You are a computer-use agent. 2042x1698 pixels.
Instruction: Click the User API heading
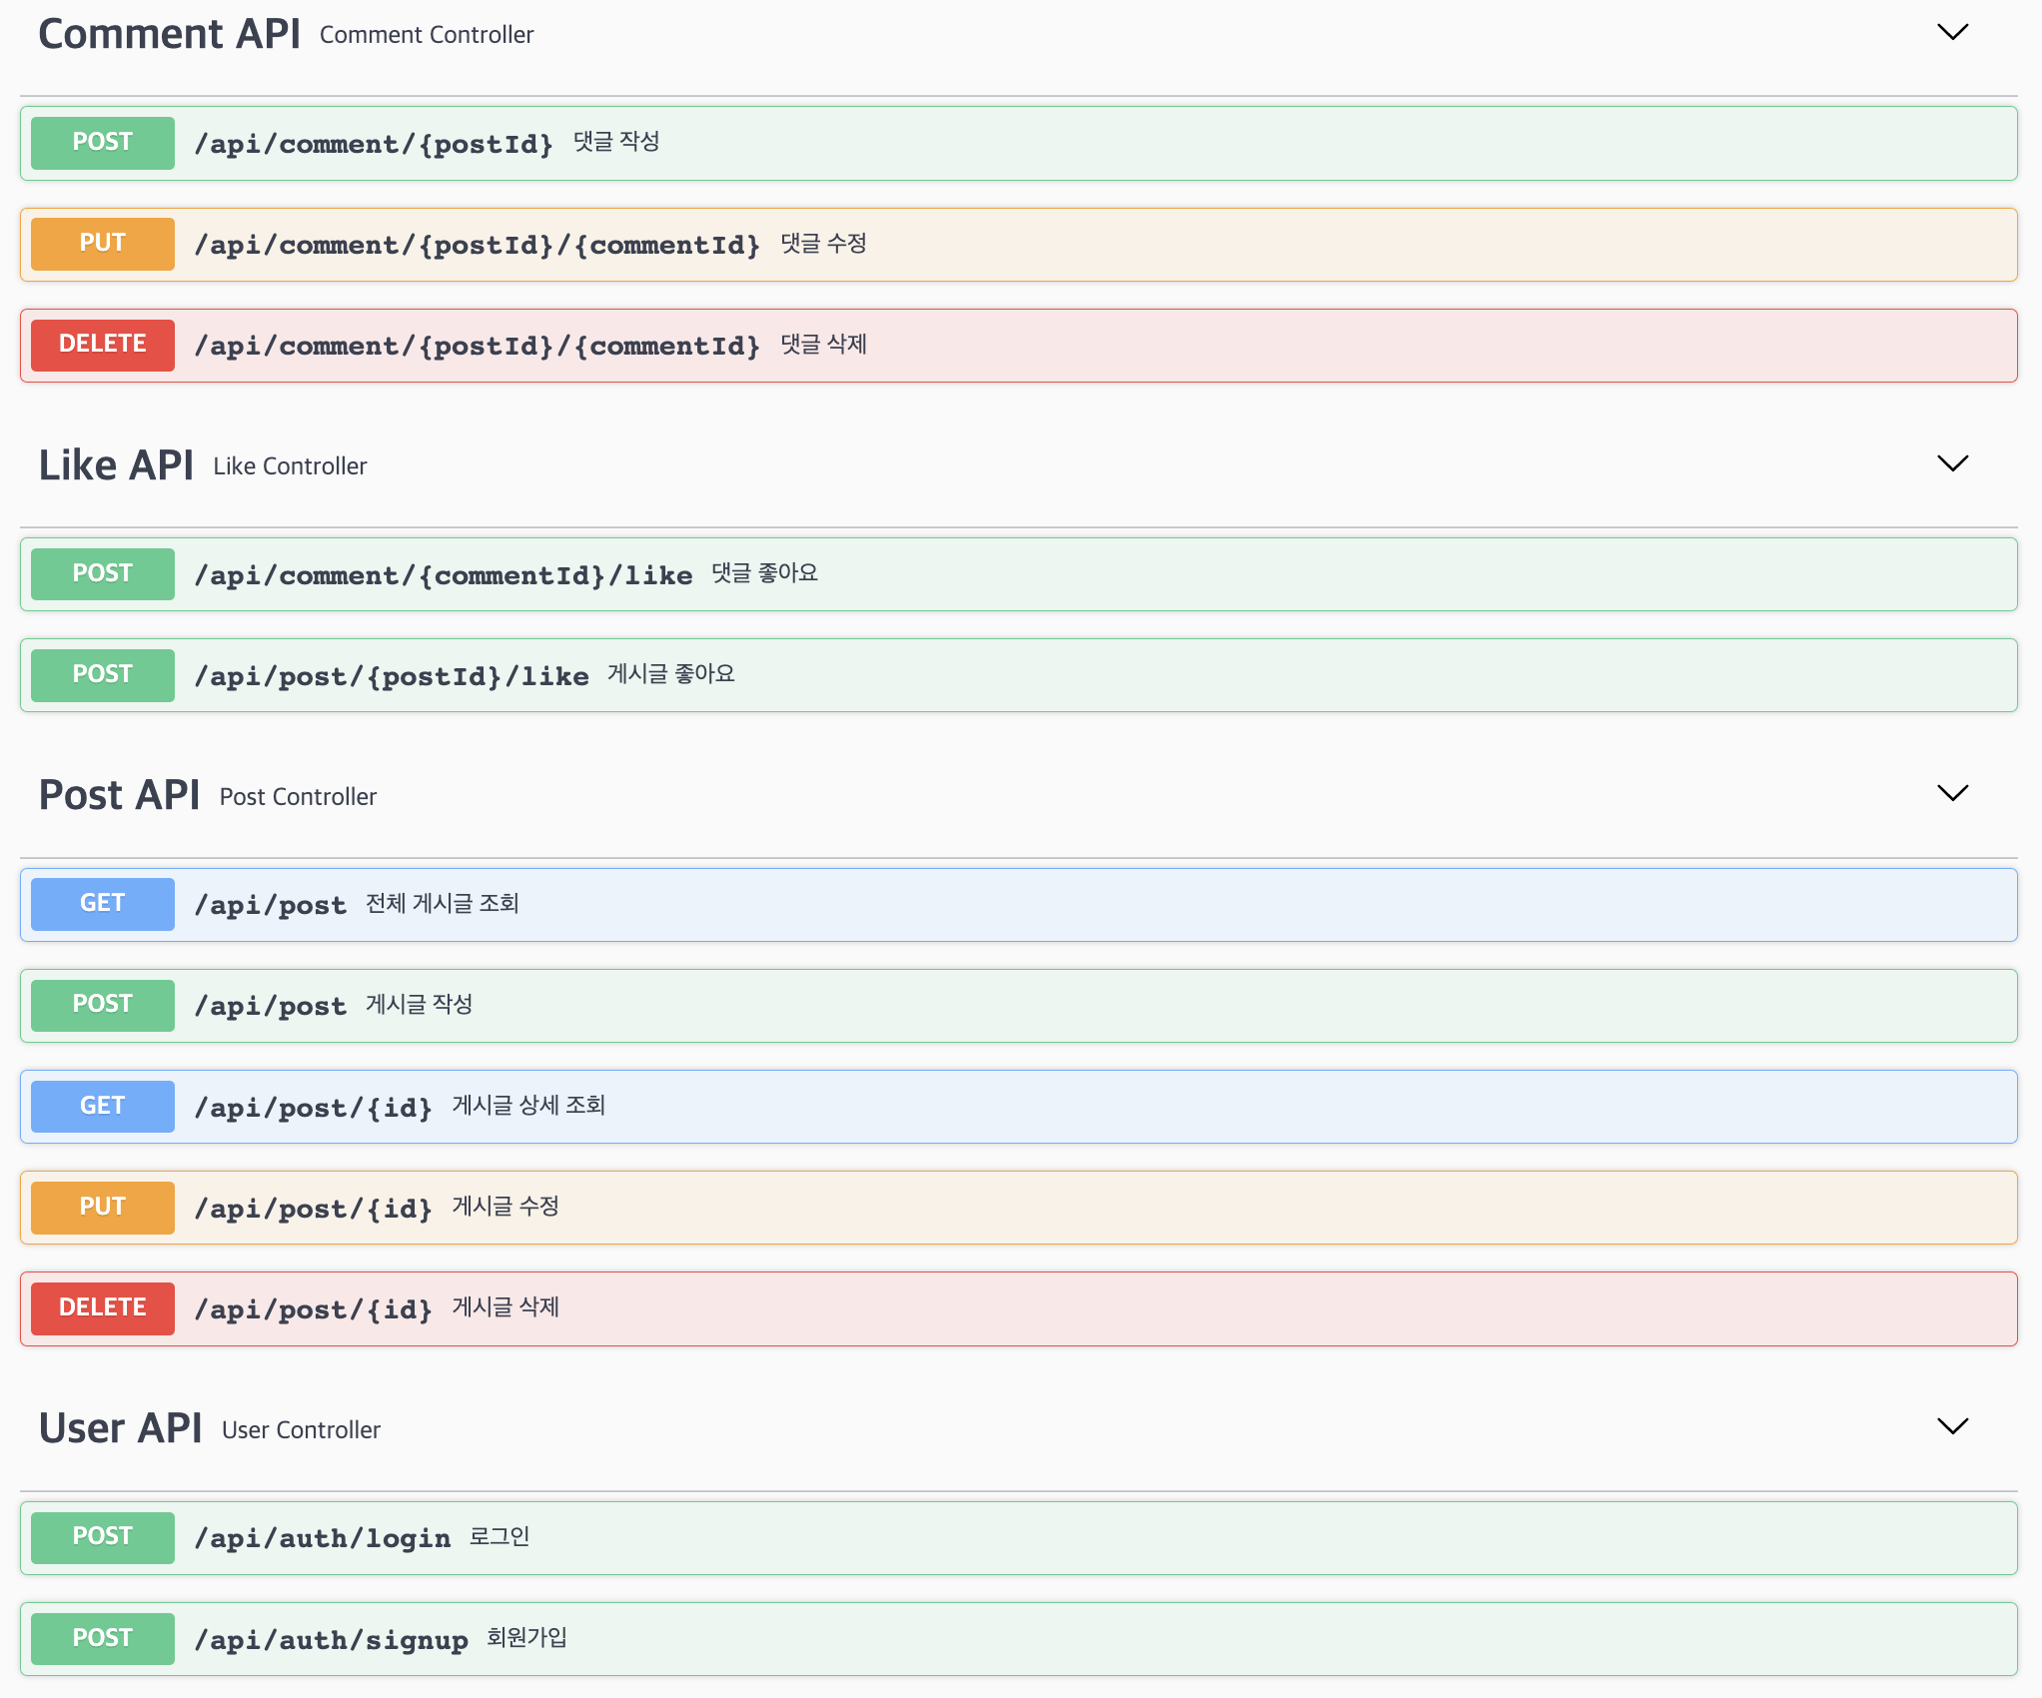point(120,1428)
